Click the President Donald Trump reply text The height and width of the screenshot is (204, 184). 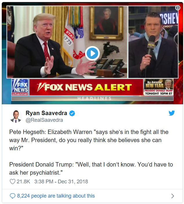click(91, 169)
